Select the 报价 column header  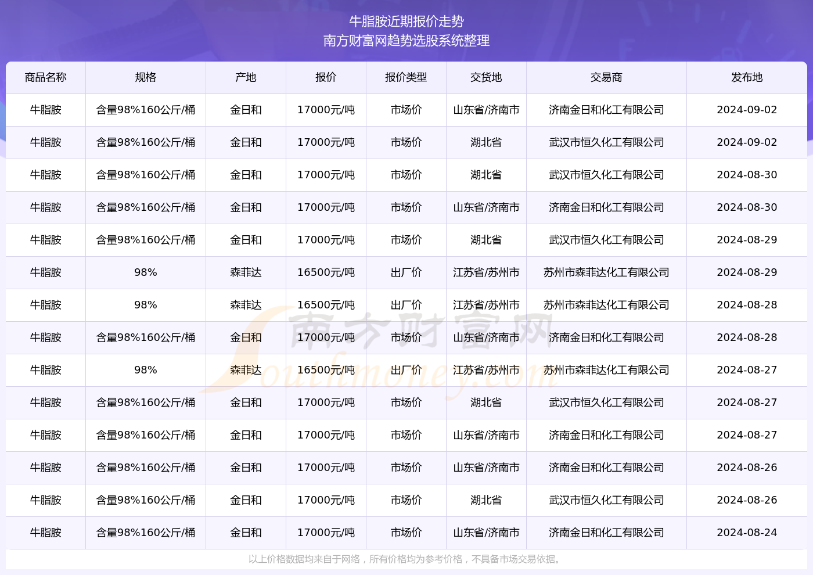click(x=326, y=77)
